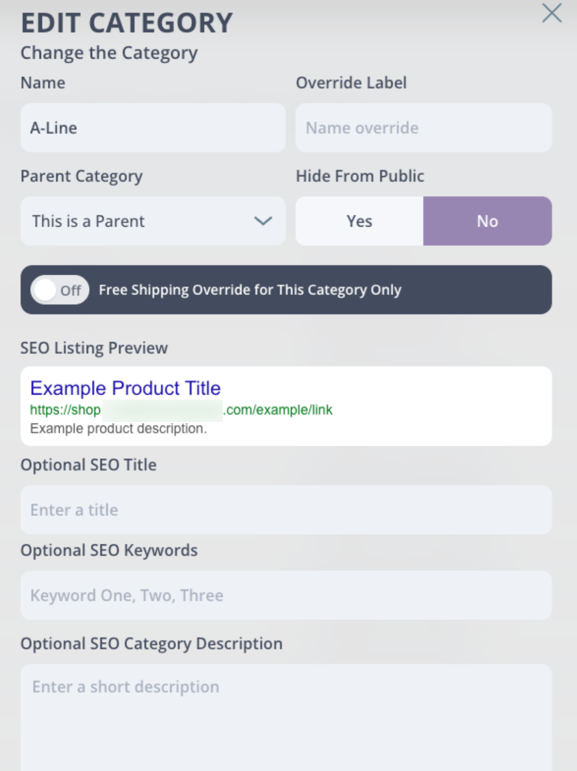This screenshot has height=771, width=577.
Task: Click the Optional SEO Keywords label
Action: tap(109, 550)
